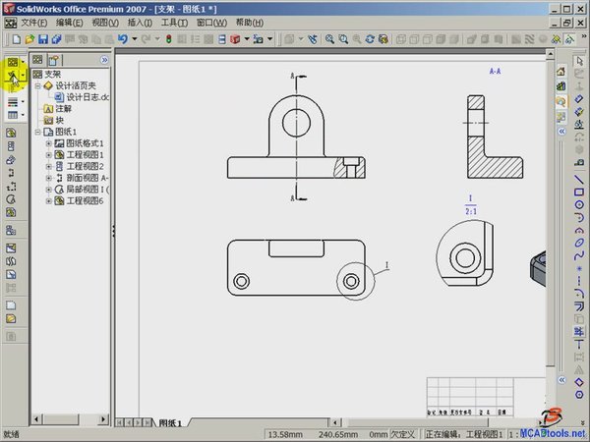Viewport: 590px width, 442px height.
Task: Open the 工具(T) menu
Action: [174, 22]
